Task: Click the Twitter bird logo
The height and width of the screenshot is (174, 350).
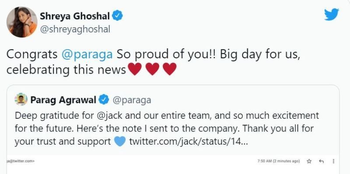Action: pyautogui.click(x=332, y=14)
